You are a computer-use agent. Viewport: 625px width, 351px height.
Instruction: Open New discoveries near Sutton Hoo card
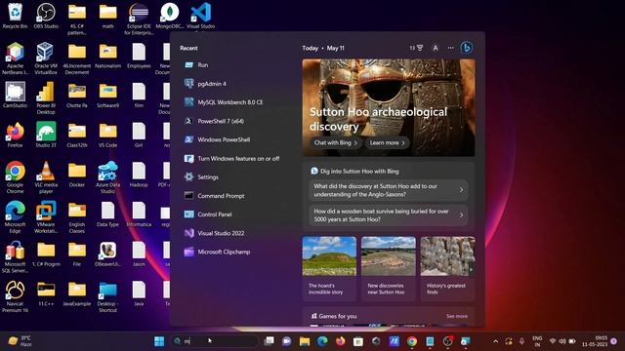coord(389,269)
